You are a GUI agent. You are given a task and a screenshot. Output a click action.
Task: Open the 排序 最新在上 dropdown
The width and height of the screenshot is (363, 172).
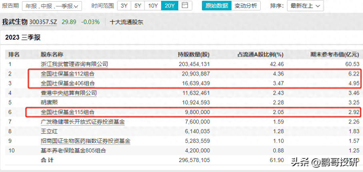click(305, 6)
